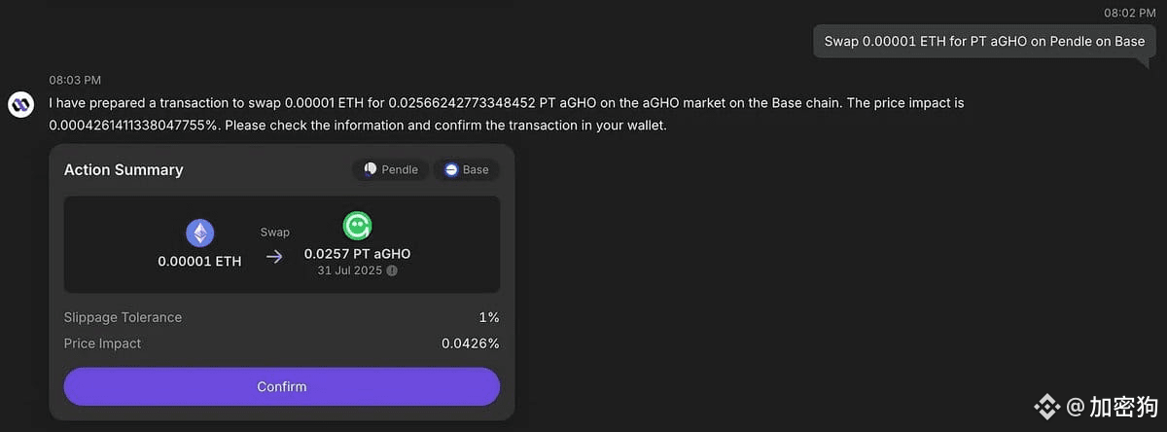Screen dimensions: 1167x432
Task: Click the 1% slippage tolerance value
Action: tap(489, 317)
